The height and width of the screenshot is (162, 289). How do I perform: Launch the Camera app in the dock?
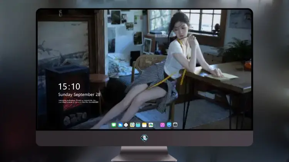[x=175, y=125]
